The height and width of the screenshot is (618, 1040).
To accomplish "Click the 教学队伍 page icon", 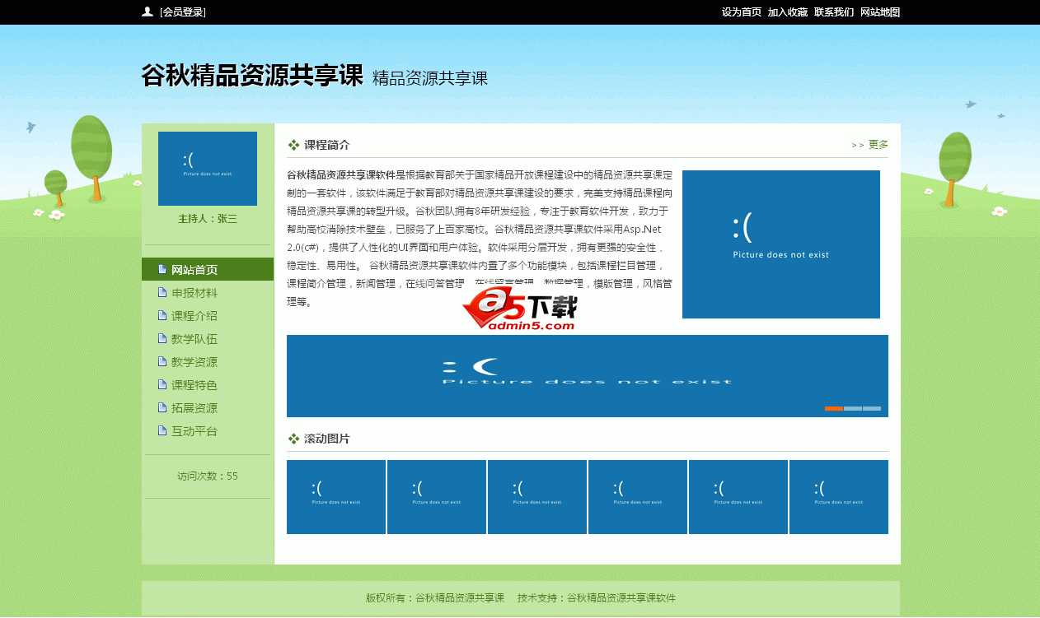I will (162, 338).
